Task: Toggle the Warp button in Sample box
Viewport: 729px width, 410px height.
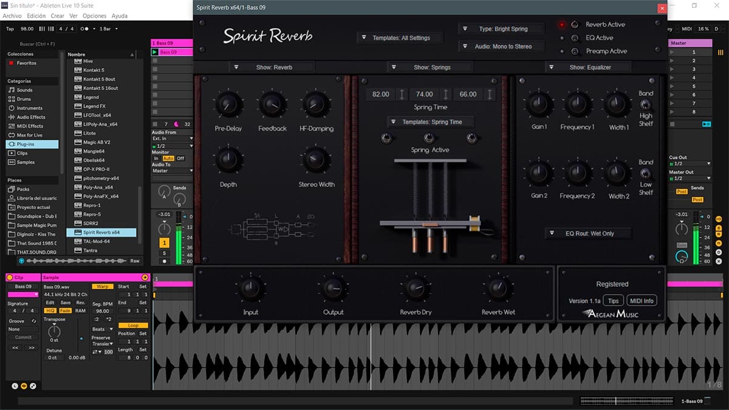Action: pos(102,286)
